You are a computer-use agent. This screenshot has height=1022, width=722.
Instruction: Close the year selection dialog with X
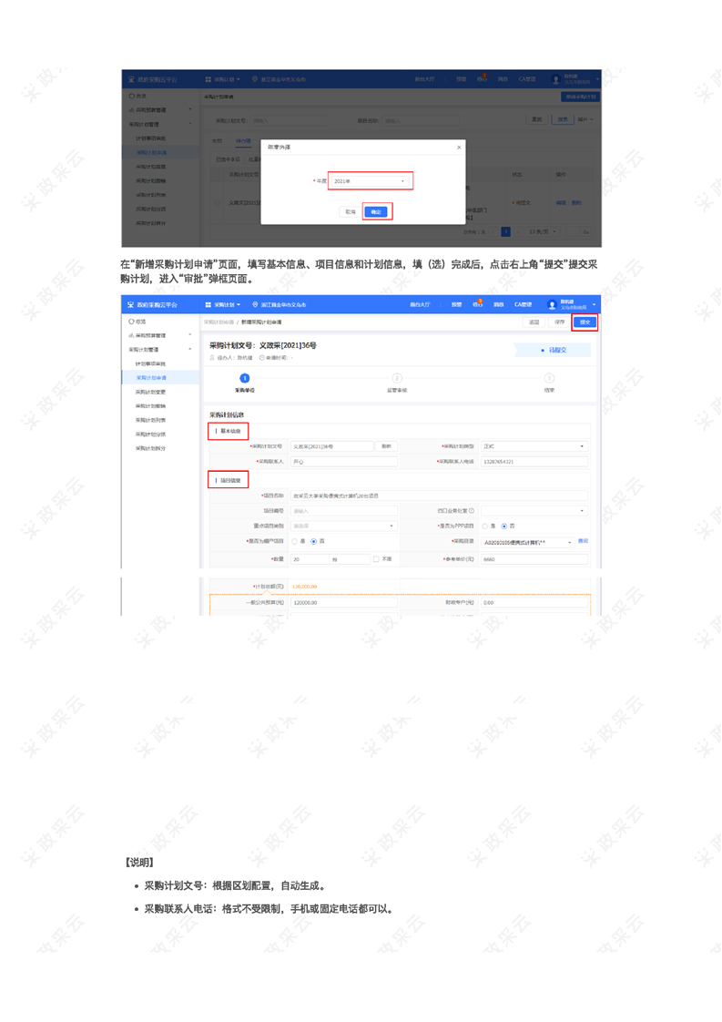coord(458,147)
